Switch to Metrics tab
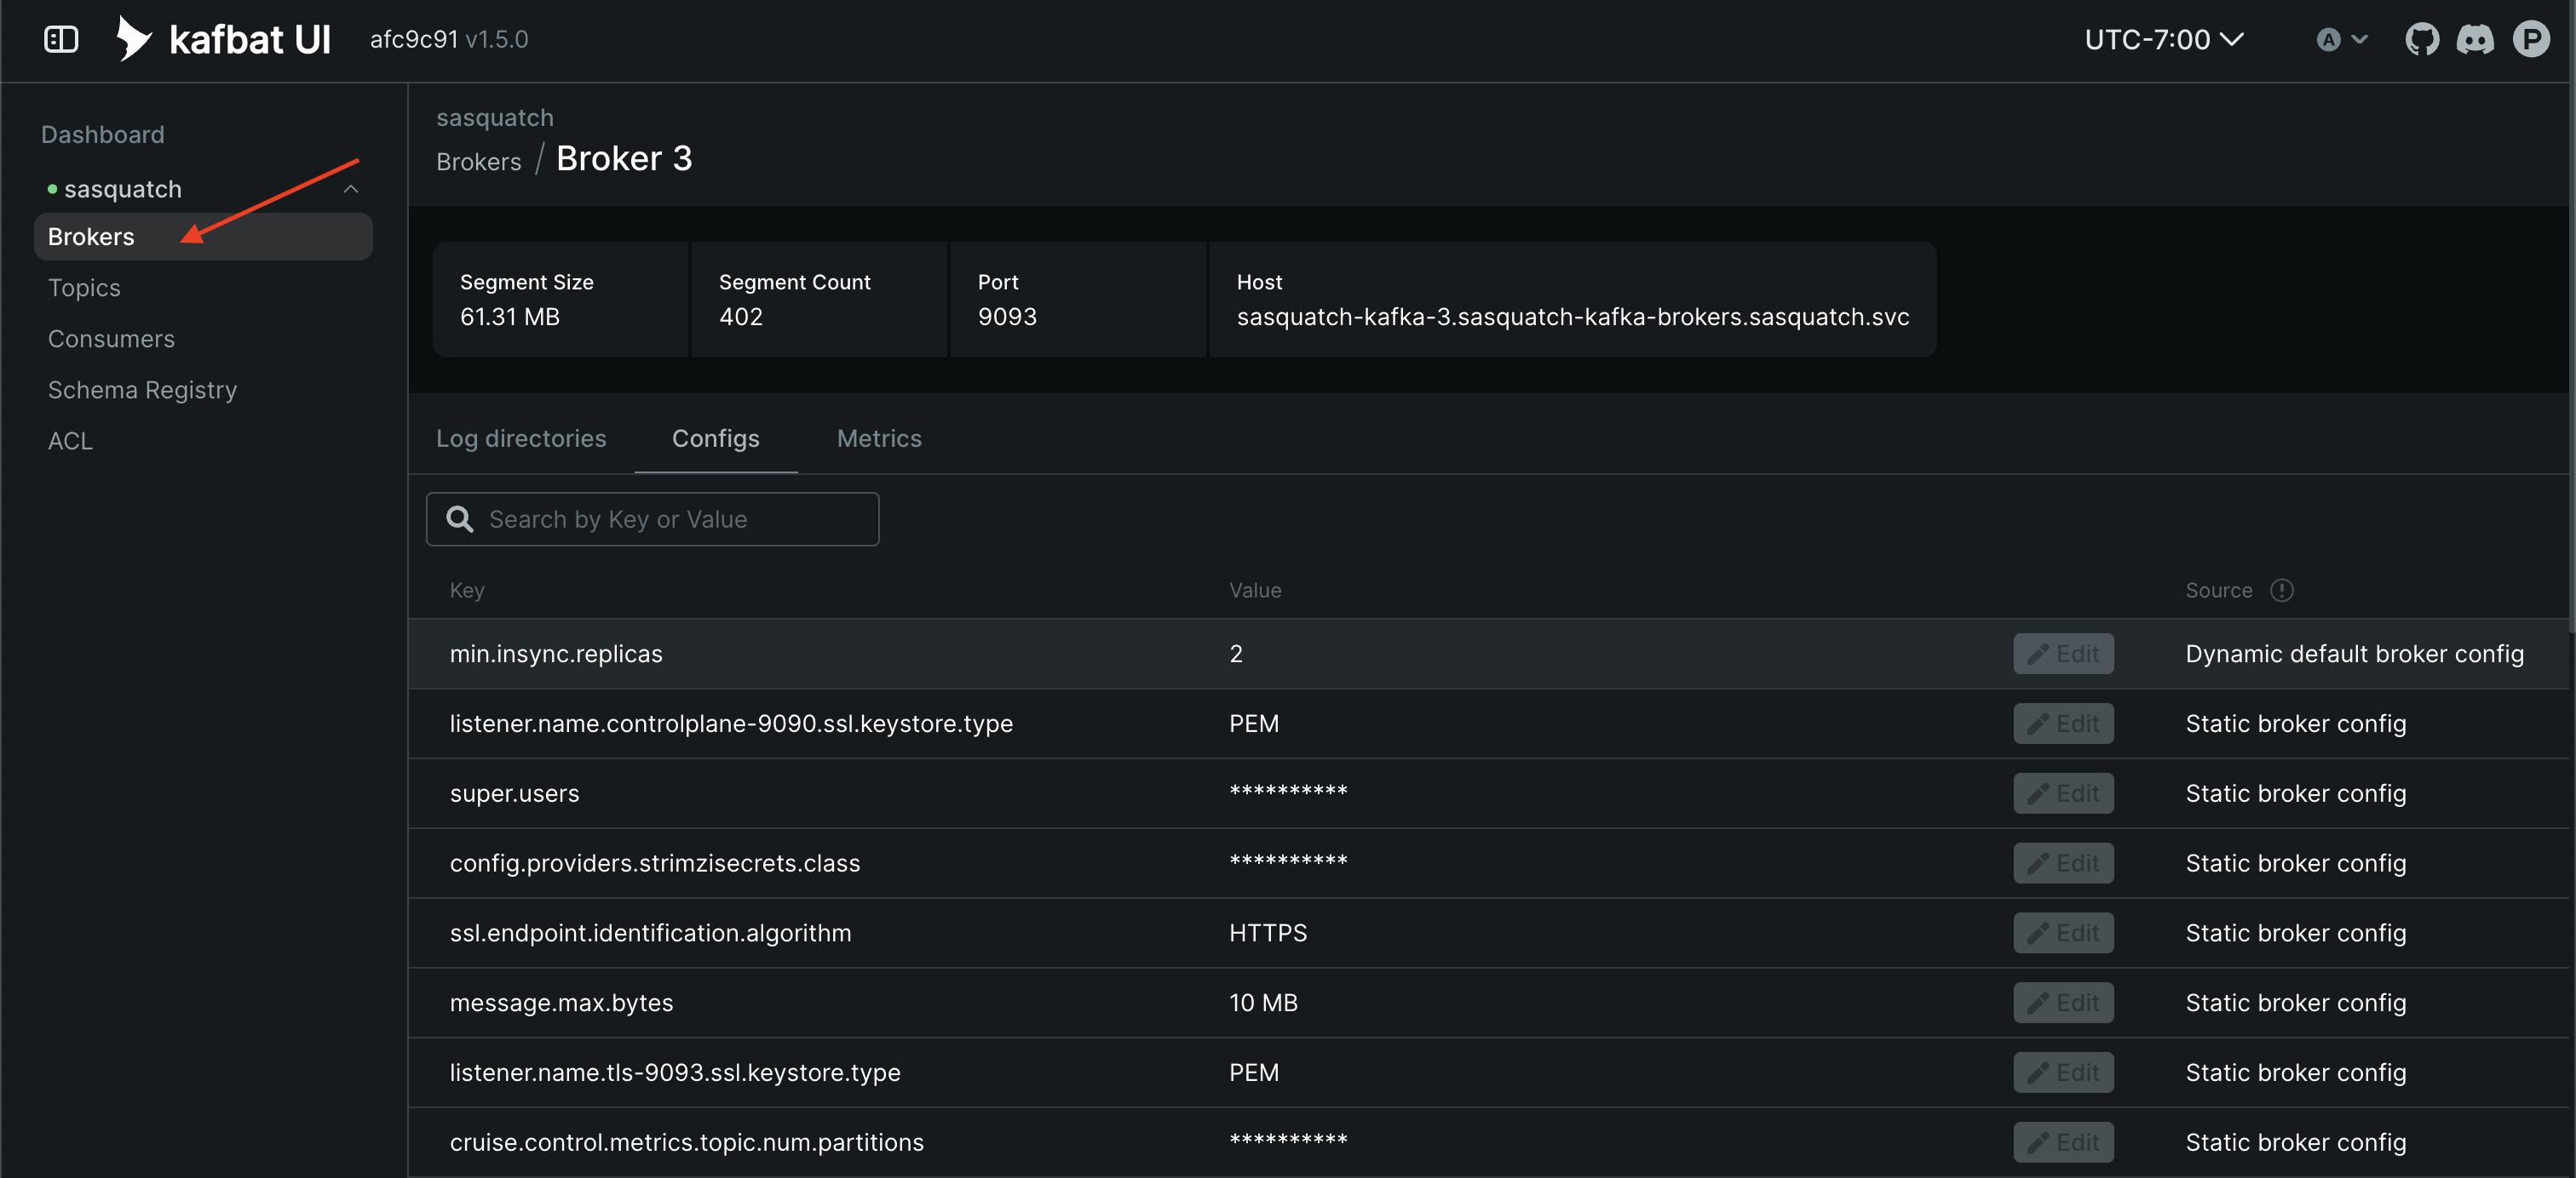The height and width of the screenshot is (1178, 2576). [879, 437]
